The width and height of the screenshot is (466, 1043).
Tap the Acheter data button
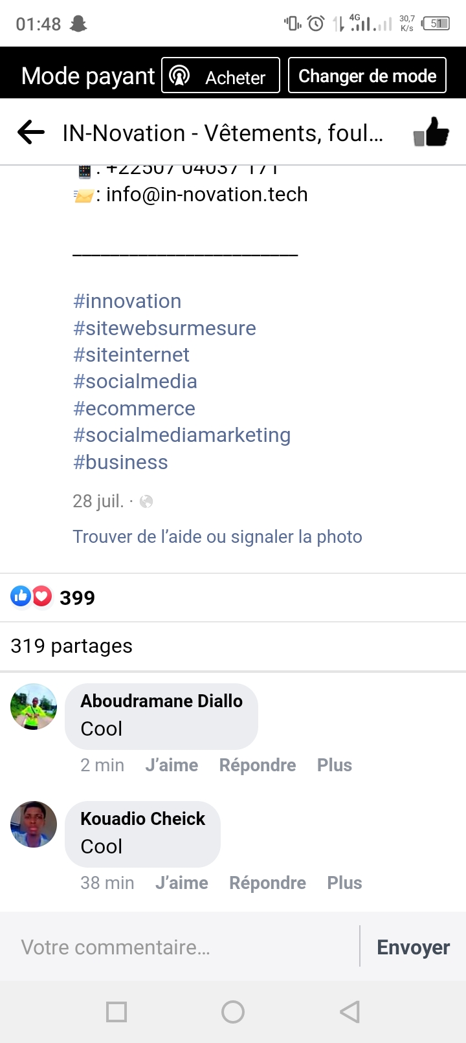click(x=220, y=76)
